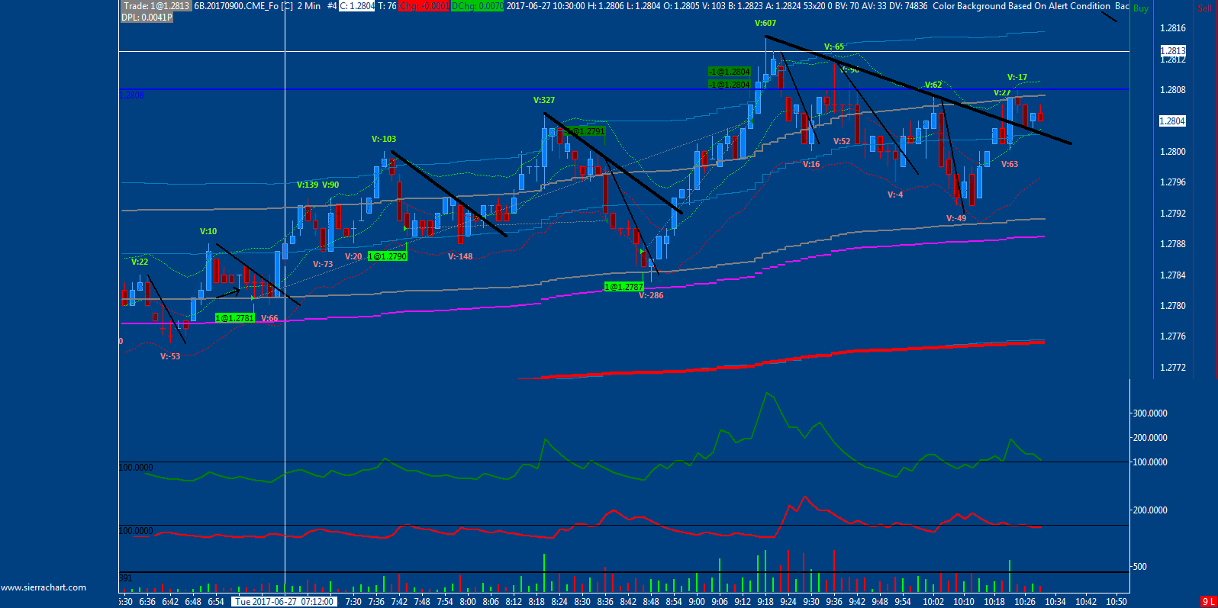This screenshot has height=608, width=1218.
Task: Click the V:-53 volume label
Action: point(170,356)
